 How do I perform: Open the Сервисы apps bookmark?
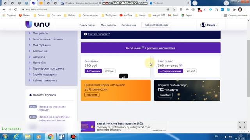[x=9, y=16]
